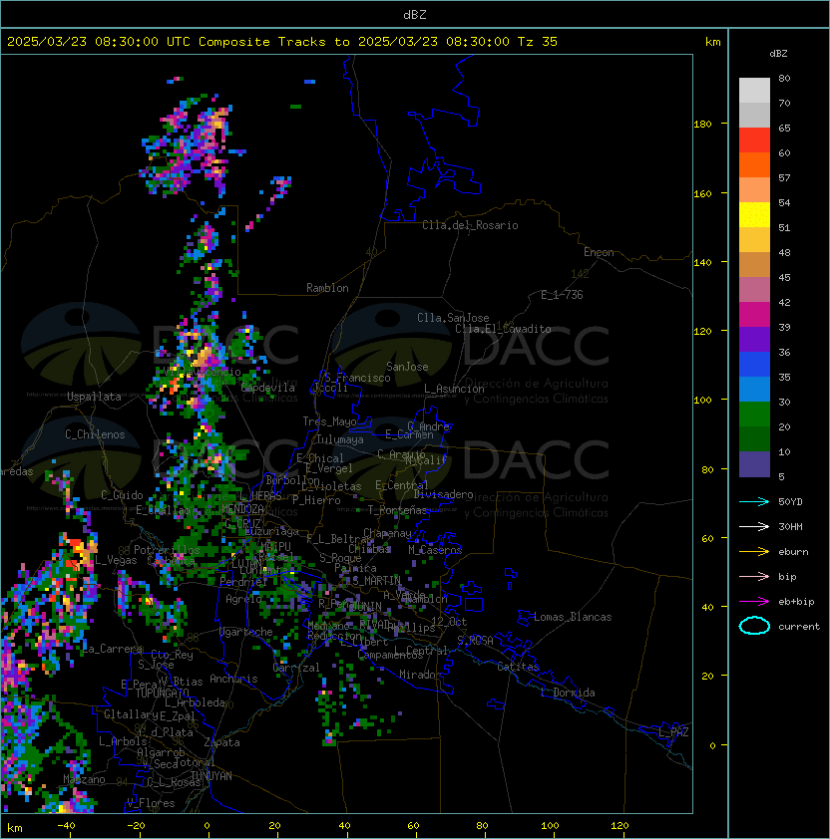Click the 'Clla.SanJose' map label

[x=453, y=318]
